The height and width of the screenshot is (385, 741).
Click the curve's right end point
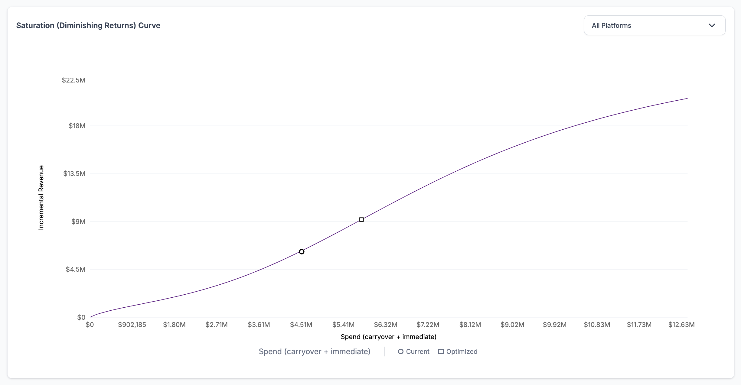tap(687, 99)
